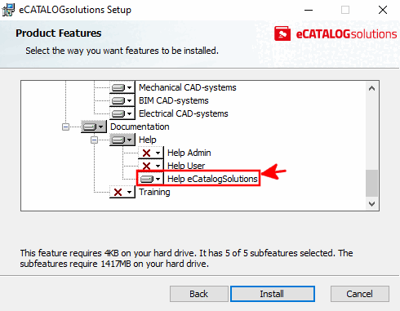Viewport: 400px width, 311px height.
Task: Click the Back button
Action: click(x=199, y=294)
